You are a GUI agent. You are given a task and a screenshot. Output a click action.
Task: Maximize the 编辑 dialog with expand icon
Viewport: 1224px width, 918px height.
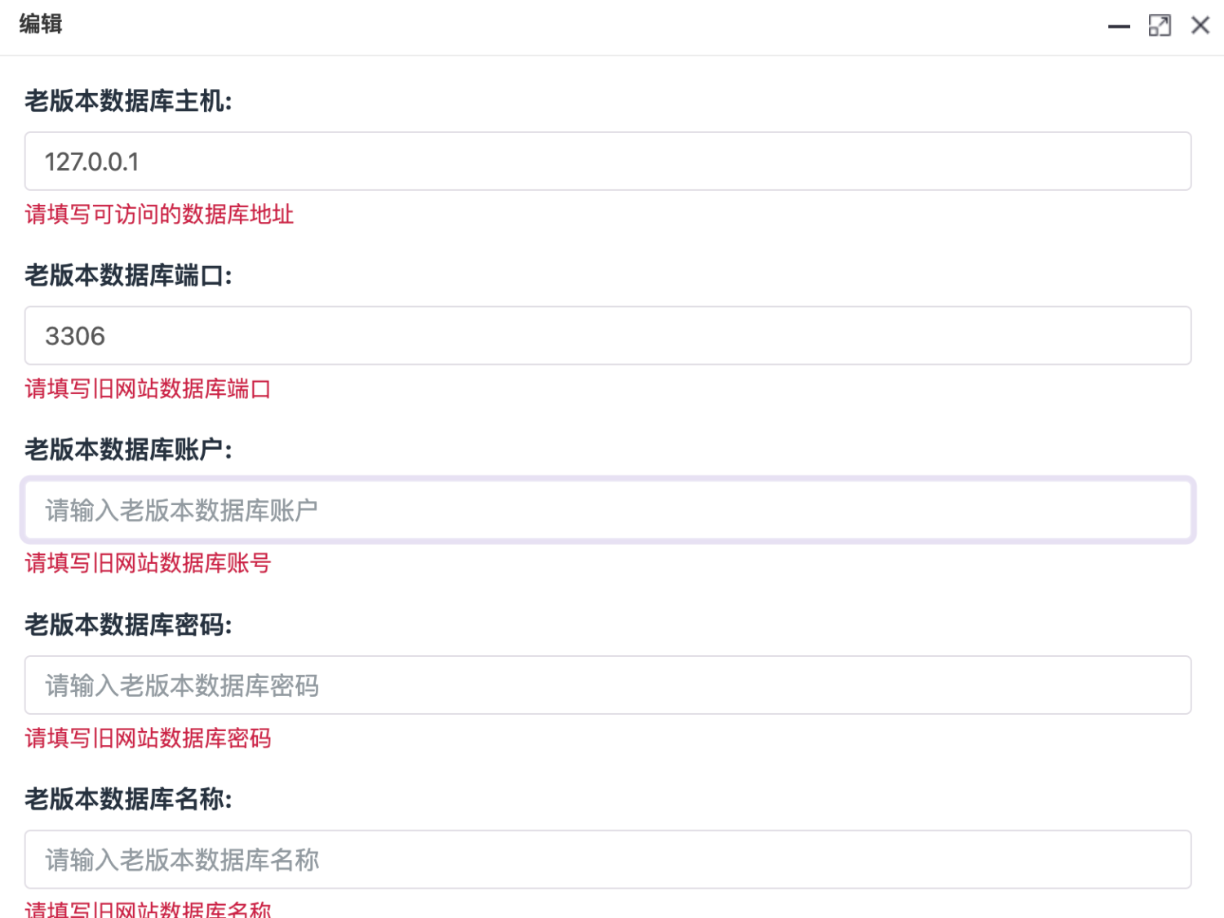(x=1160, y=26)
